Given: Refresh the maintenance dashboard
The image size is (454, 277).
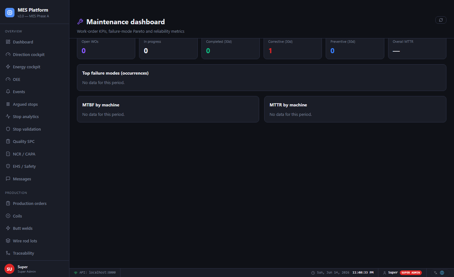Looking at the screenshot, I should tap(441, 20).
